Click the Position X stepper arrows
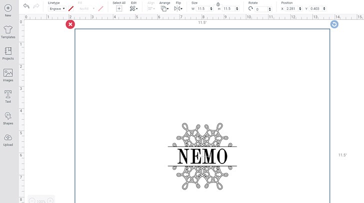Image resolution: width=364 pixels, height=203 pixels. tap(300, 9)
